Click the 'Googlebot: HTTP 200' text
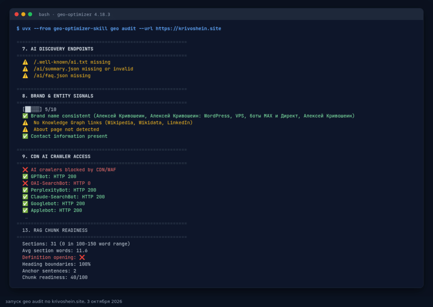Screen dimensions: 433x307 coord(58,203)
